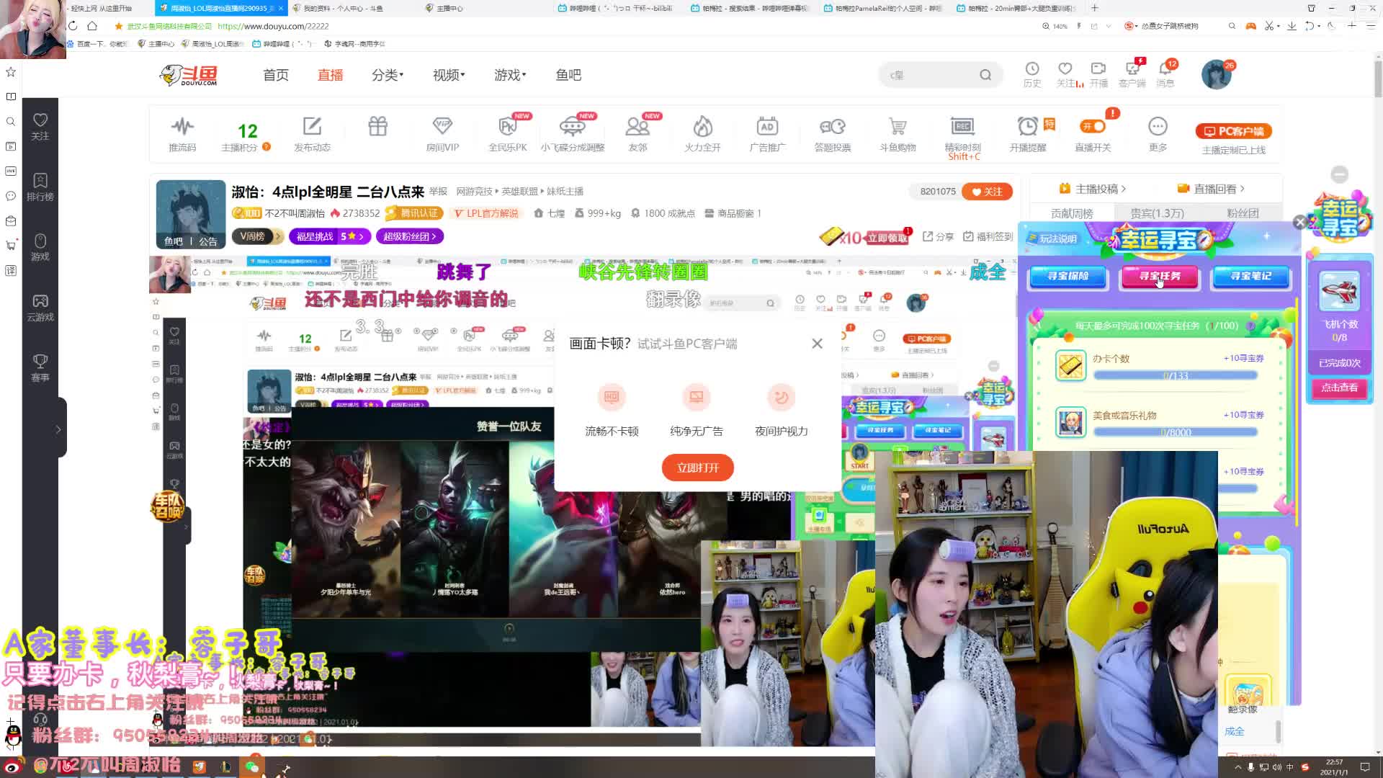Viewport: 1383px width, 778px height.
Task: Open 房间VIP diamond icon
Action: coord(442,134)
